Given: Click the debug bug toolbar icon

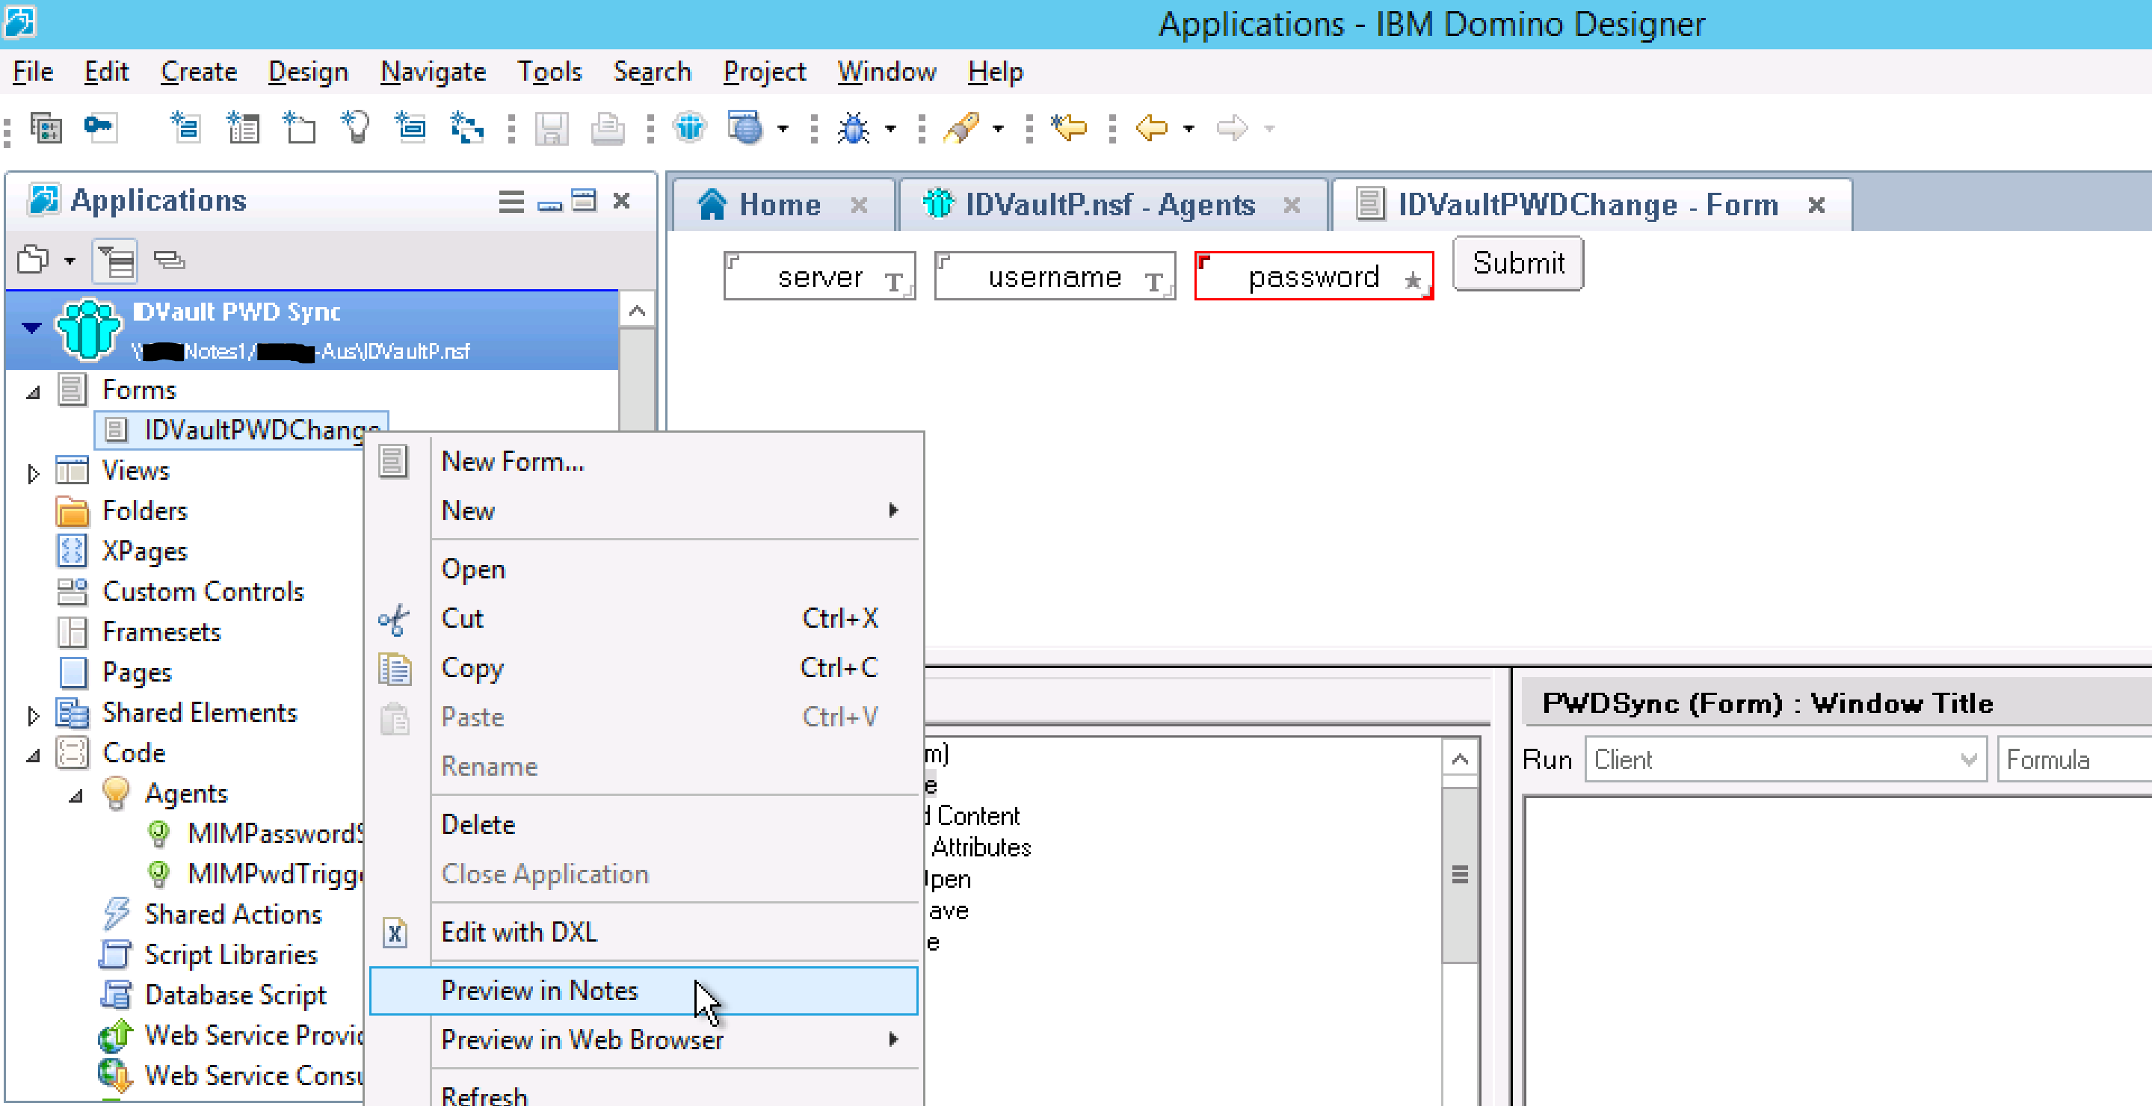Looking at the screenshot, I should coord(853,129).
